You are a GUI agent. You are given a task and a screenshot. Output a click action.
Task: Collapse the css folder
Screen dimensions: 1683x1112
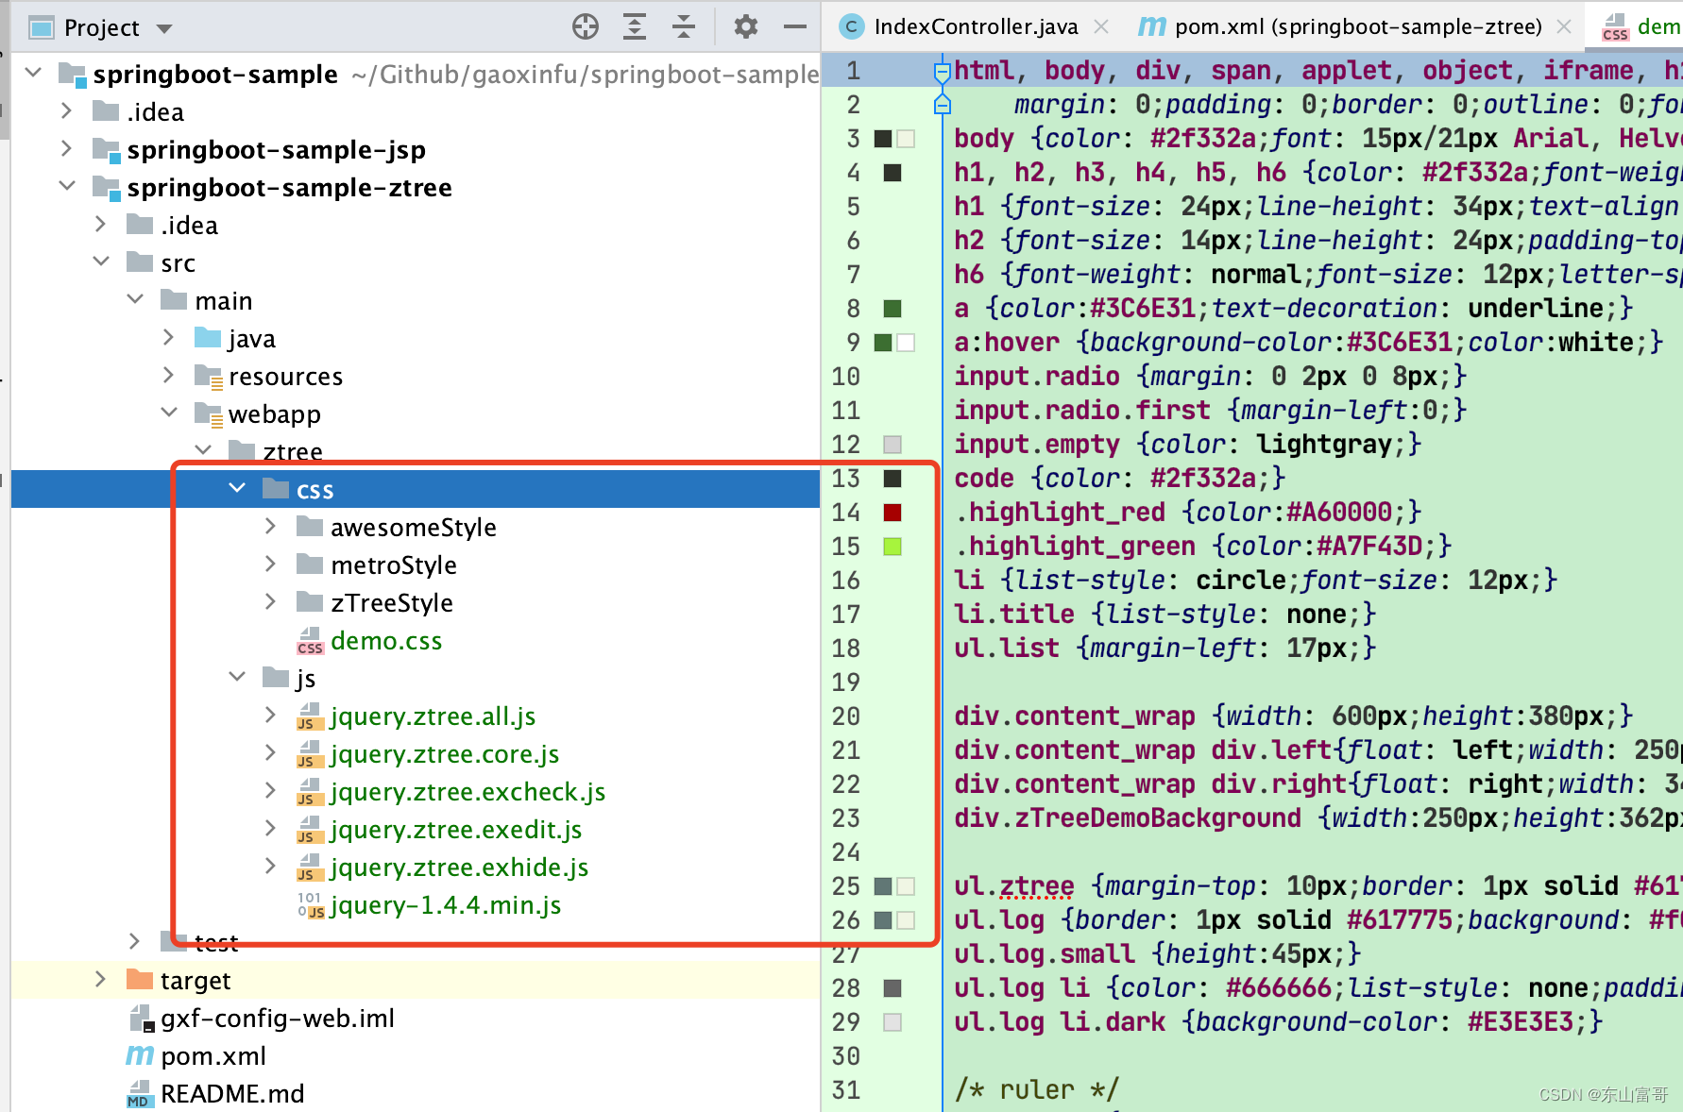237,488
